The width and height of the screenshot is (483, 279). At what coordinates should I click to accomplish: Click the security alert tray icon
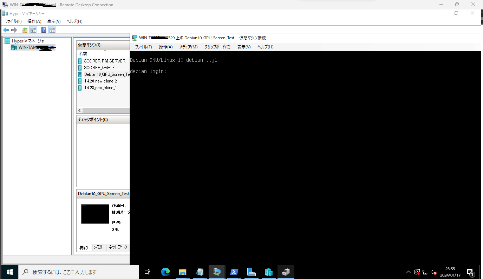[x=417, y=272]
